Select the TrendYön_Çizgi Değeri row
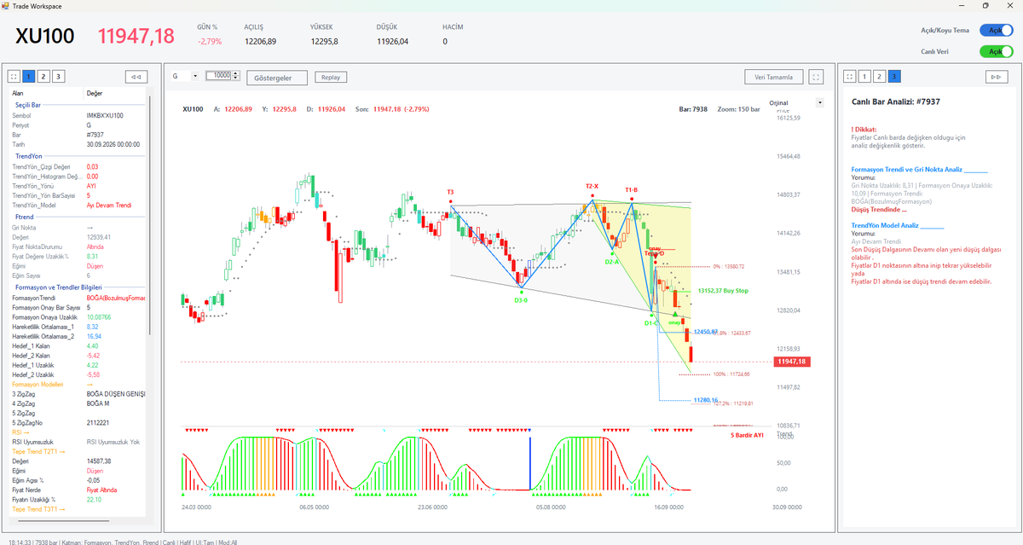This screenshot has height=545, width=1023. (x=78, y=166)
